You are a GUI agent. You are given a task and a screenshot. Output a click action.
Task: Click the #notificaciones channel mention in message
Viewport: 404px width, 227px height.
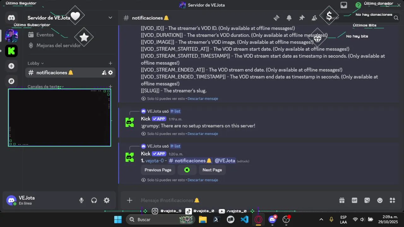point(190,161)
